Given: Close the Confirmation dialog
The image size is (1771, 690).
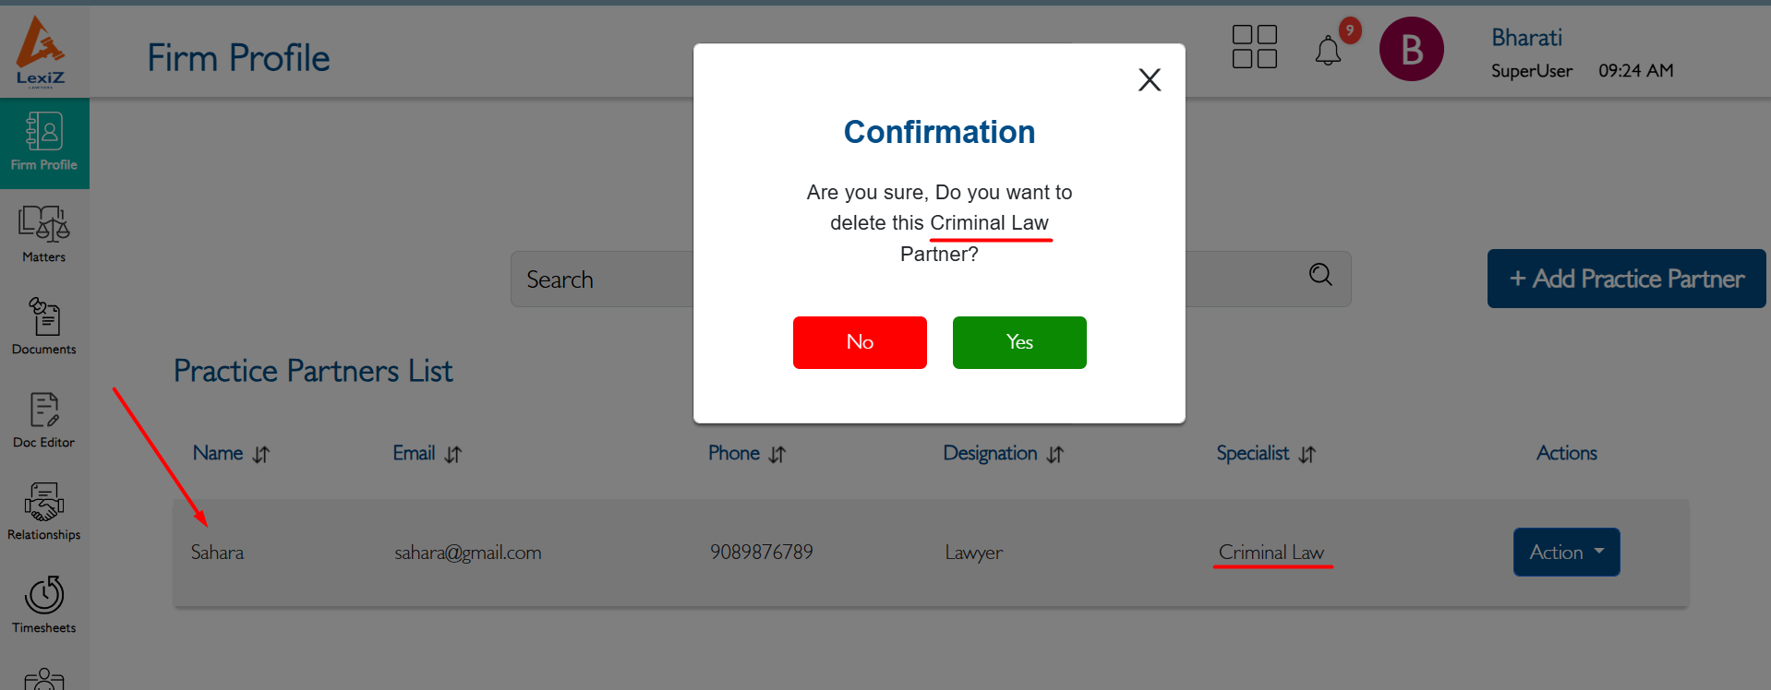Looking at the screenshot, I should point(1149,80).
